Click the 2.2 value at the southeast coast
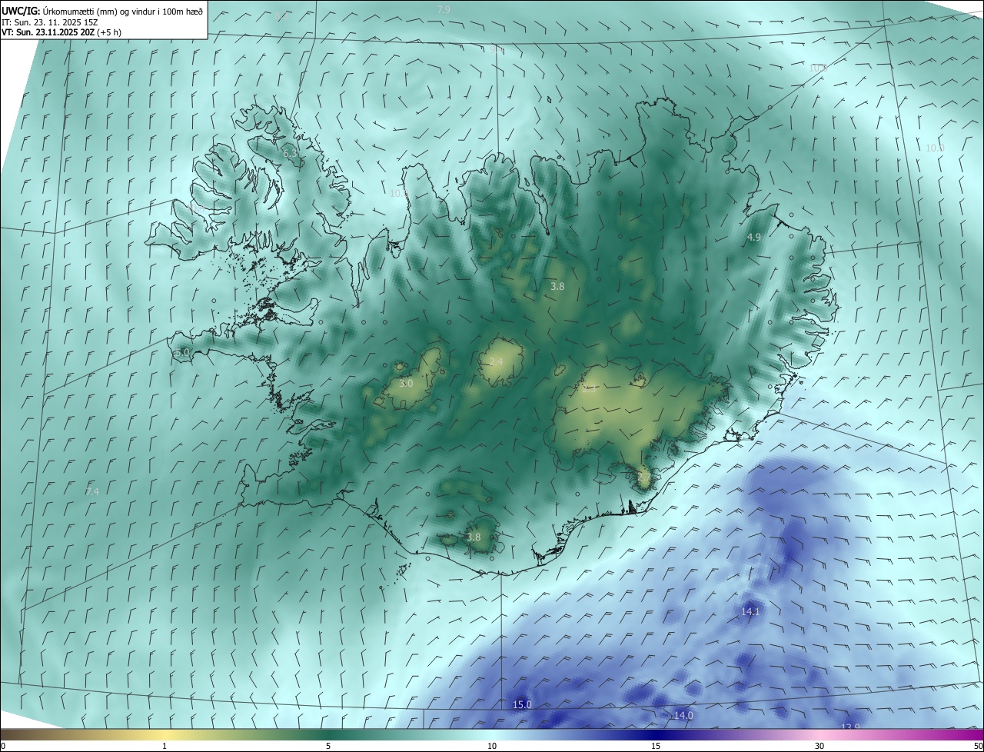The image size is (984, 752). coord(644,477)
